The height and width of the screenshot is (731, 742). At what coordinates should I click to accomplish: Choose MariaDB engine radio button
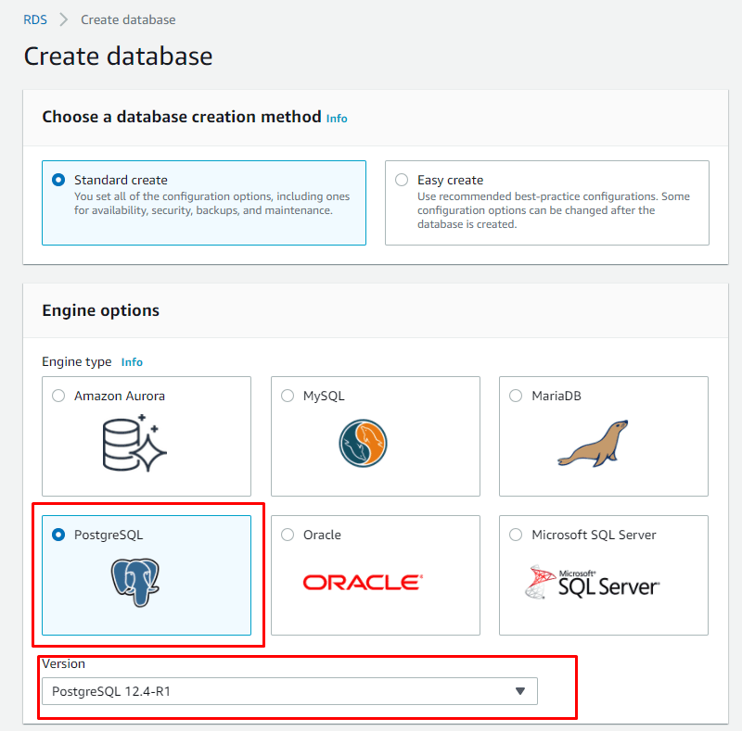pyautogui.click(x=516, y=396)
